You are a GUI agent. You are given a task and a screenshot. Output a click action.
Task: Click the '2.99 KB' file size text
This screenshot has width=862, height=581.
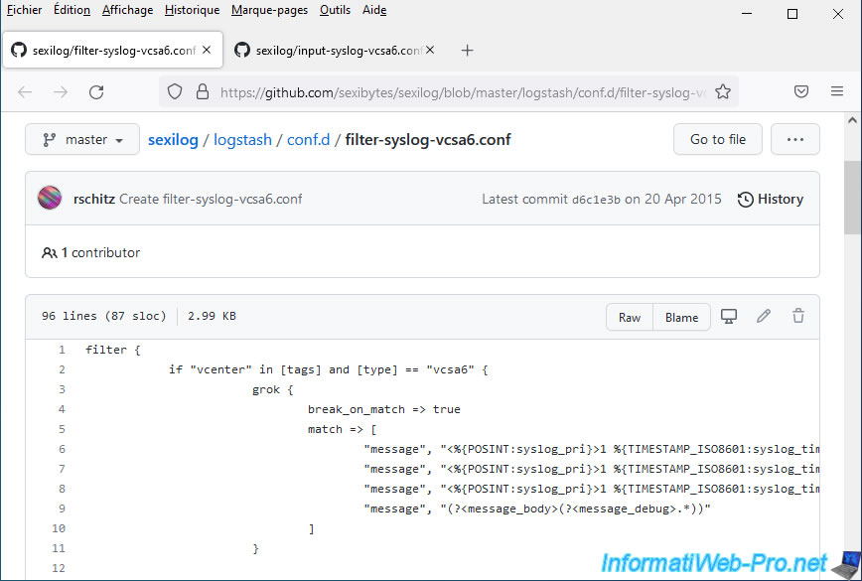(212, 316)
